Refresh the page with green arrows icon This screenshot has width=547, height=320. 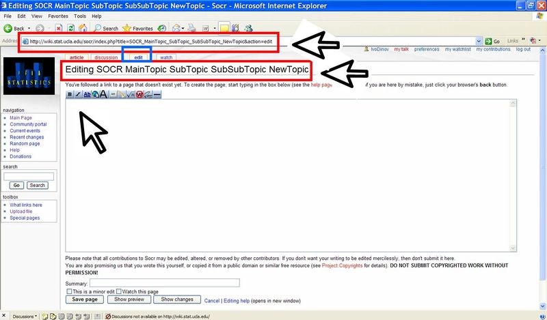coord(71,29)
